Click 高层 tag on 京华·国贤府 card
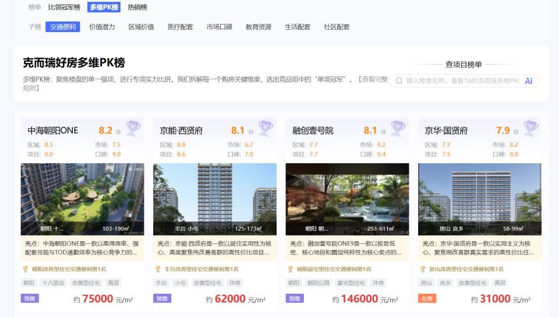 point(500,283)
